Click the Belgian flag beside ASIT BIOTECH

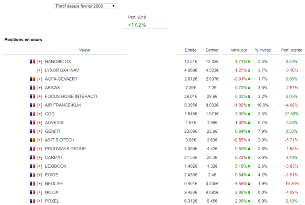[x=33, y=140]
